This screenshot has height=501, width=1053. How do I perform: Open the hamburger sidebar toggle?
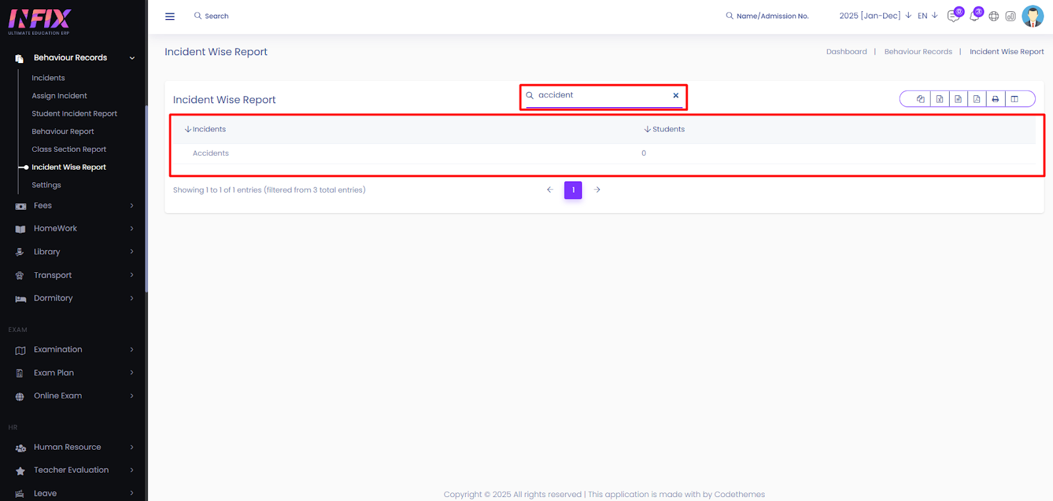coord(170,16)
